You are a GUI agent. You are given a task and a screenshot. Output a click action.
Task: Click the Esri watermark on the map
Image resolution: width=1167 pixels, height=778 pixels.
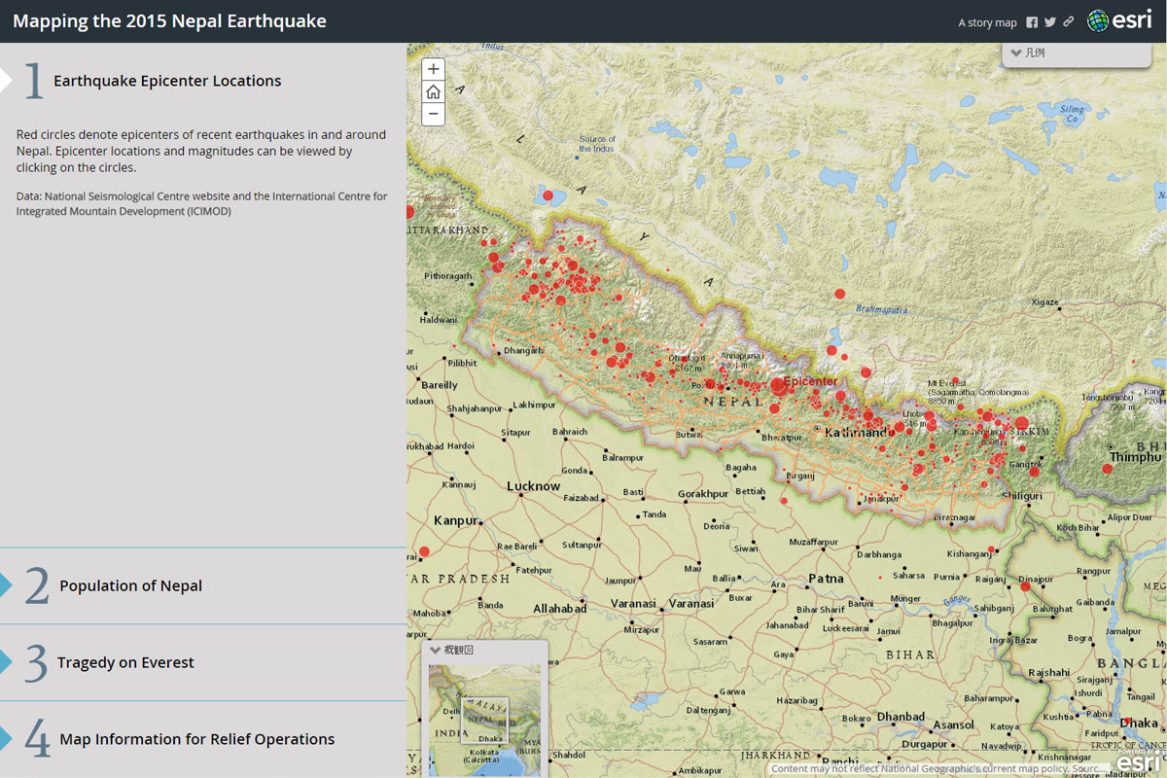(1135, 762)
